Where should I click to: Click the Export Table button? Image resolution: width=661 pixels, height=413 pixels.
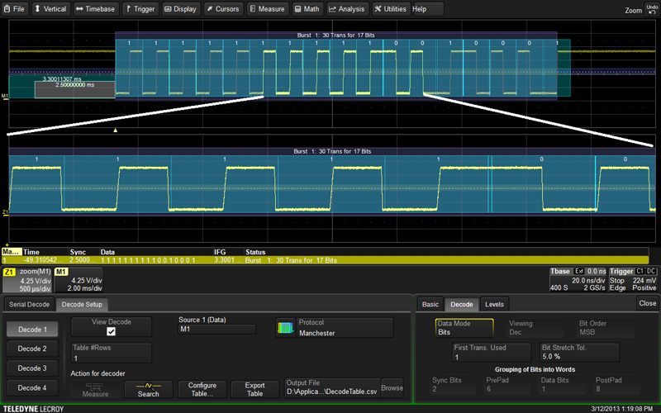point(255,388)
